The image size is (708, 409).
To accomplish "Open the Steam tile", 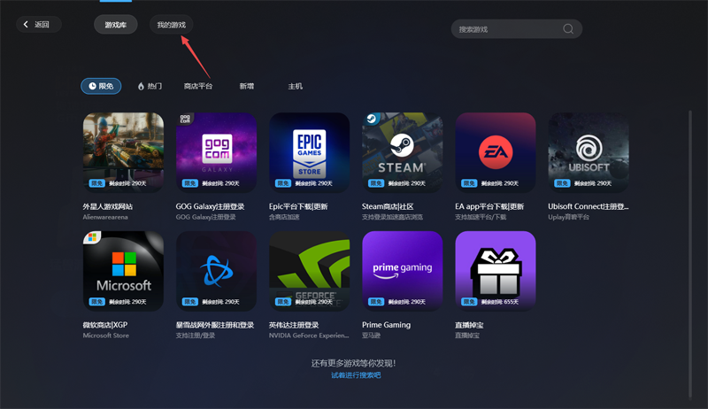I will pyautogui.click(x=403, y=152).
